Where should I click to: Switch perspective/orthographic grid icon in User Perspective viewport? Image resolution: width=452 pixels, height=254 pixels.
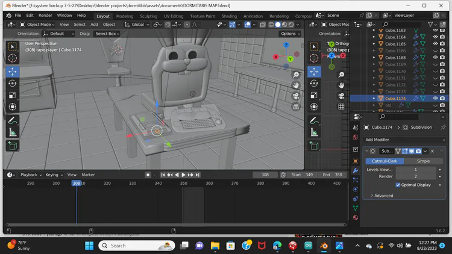296,107
